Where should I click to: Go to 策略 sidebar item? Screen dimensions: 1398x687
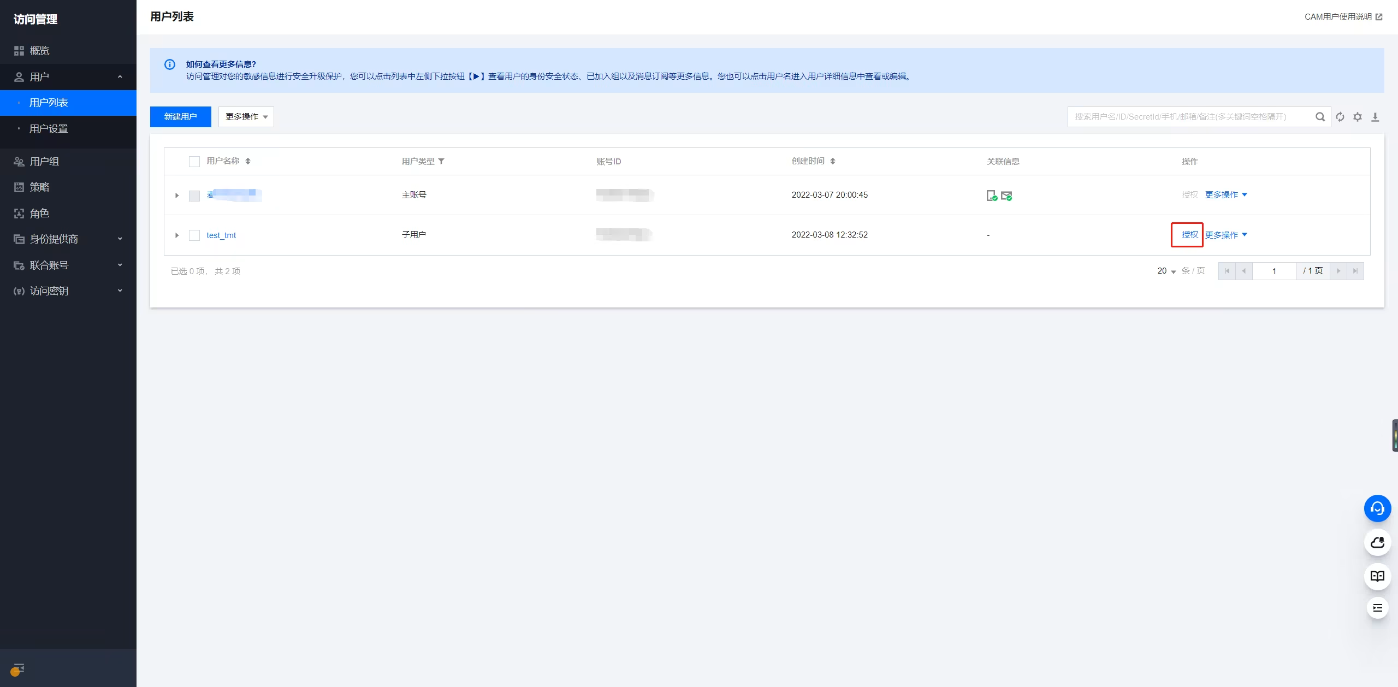point(39,187)
